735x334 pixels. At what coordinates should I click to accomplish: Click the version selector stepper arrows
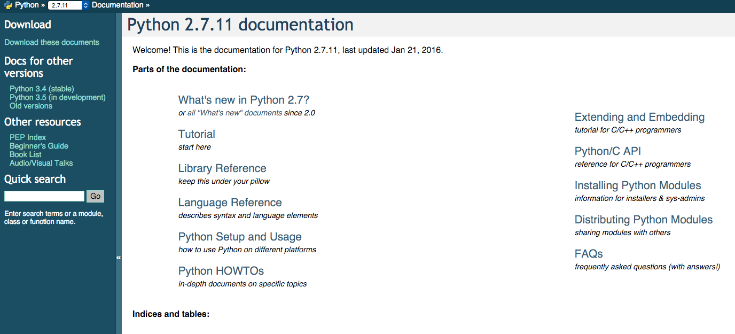[x=85, y=5]
